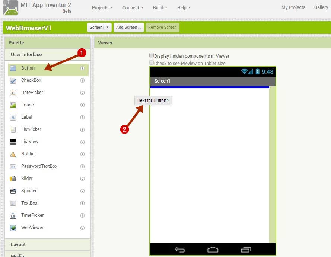The image size is (331, 257).
Task: Click the PasswordTextBox label in the palette
Action: click(x=39, y=166)
